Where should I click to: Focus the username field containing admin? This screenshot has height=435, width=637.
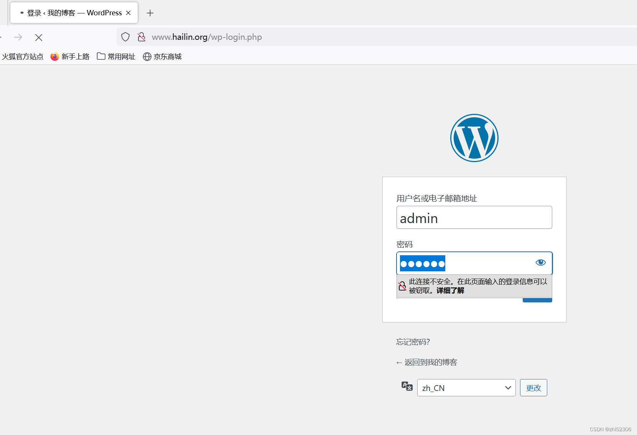474,217
